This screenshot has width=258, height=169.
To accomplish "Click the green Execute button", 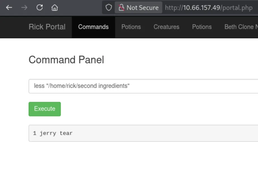I will coord(45,109).
